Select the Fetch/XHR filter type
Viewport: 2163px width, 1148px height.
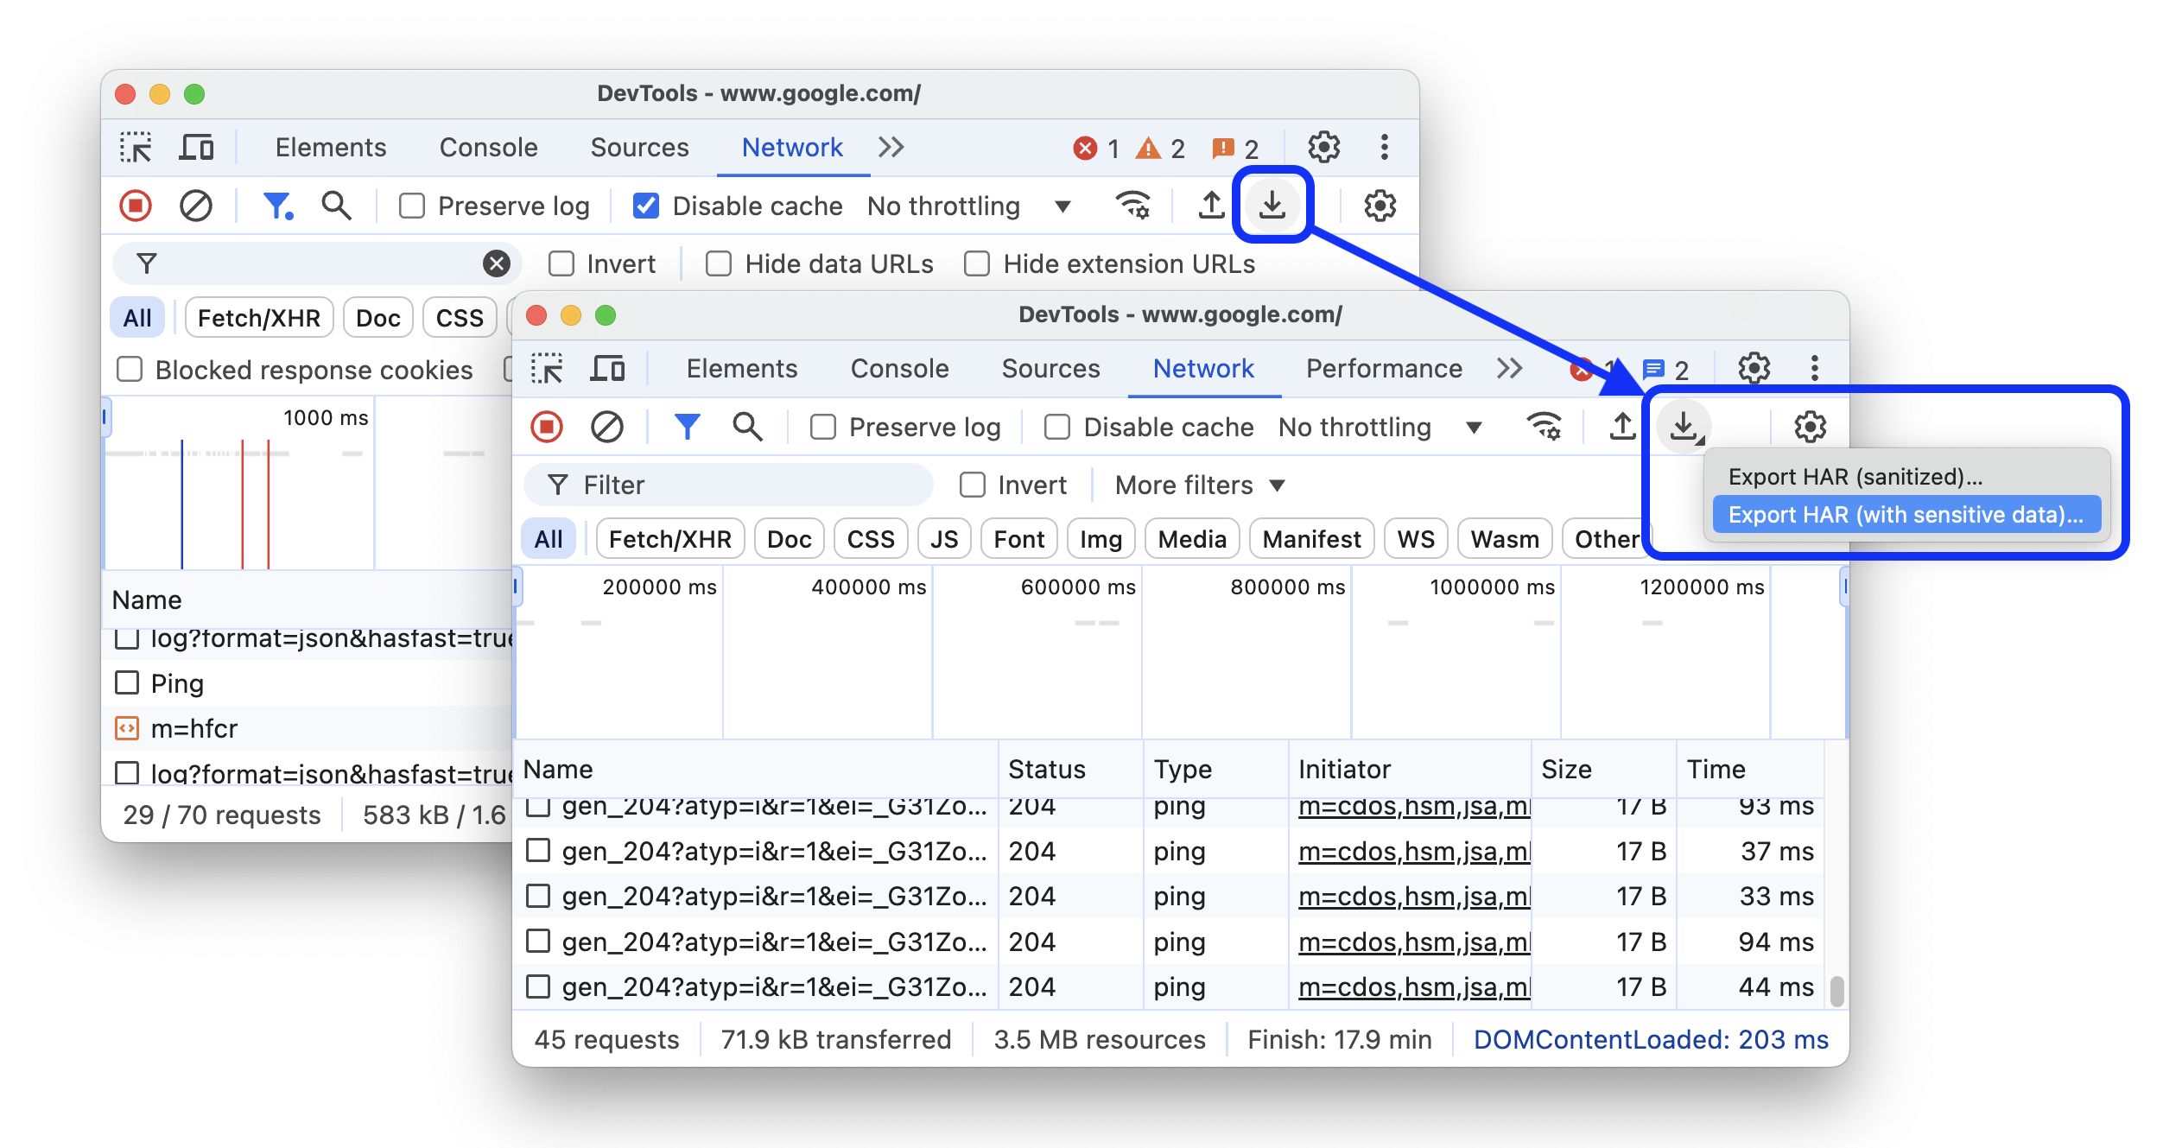click(x=668, y=538)
